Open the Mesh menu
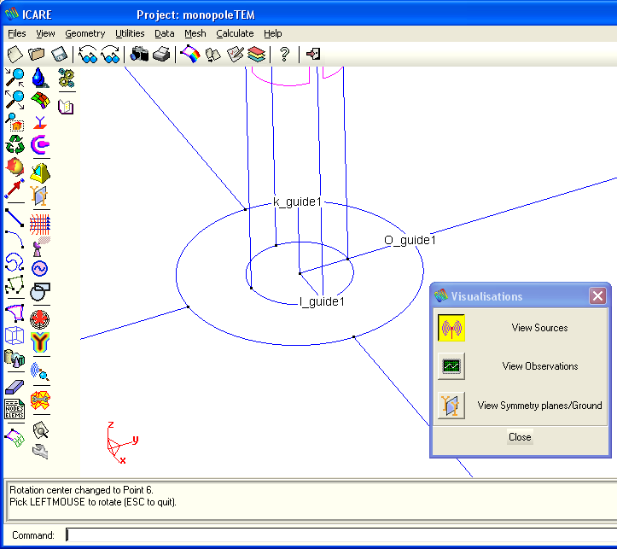617x549 pixels. point(195,33)
